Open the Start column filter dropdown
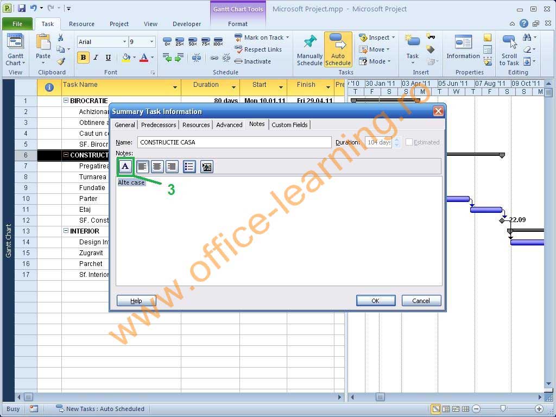The width and height of the screenshot is (556, 417). click(x=281, y=87)
